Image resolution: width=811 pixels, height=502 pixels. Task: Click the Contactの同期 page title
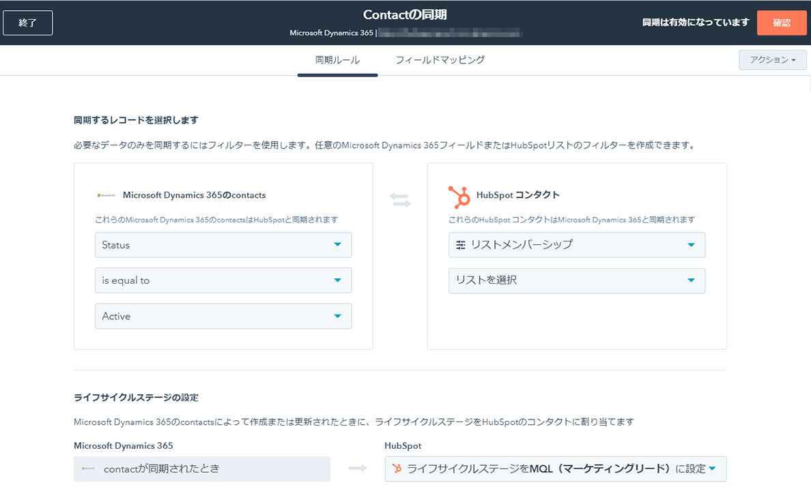pyautogui.click(x=405, y=14)
